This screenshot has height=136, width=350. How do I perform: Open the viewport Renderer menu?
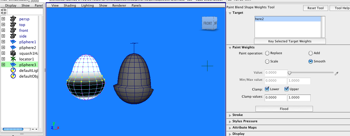pyautogui.click(x=119, y=5)
